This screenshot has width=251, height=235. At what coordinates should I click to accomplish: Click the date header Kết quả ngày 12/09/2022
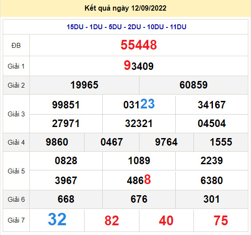pos(126,8)
